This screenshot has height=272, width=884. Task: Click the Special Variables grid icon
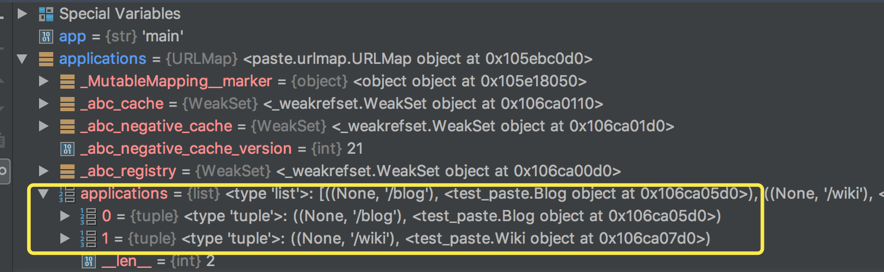pos(46,13)
